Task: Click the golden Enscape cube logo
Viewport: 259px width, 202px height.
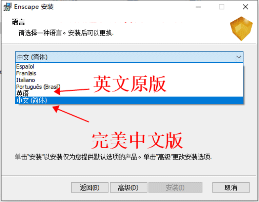Action: coord(241,28)
